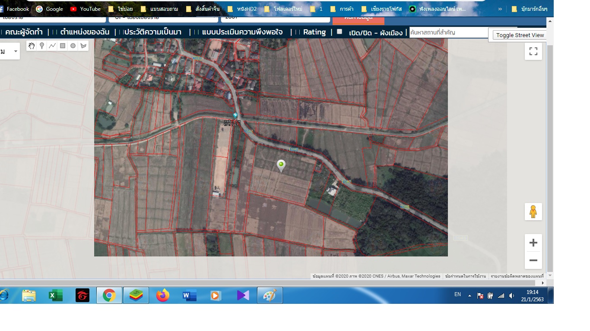This screenshot has height=331, width=590.
Task: Expand the bookmarks overflow chevron
Action: click(x=500, y=9)
